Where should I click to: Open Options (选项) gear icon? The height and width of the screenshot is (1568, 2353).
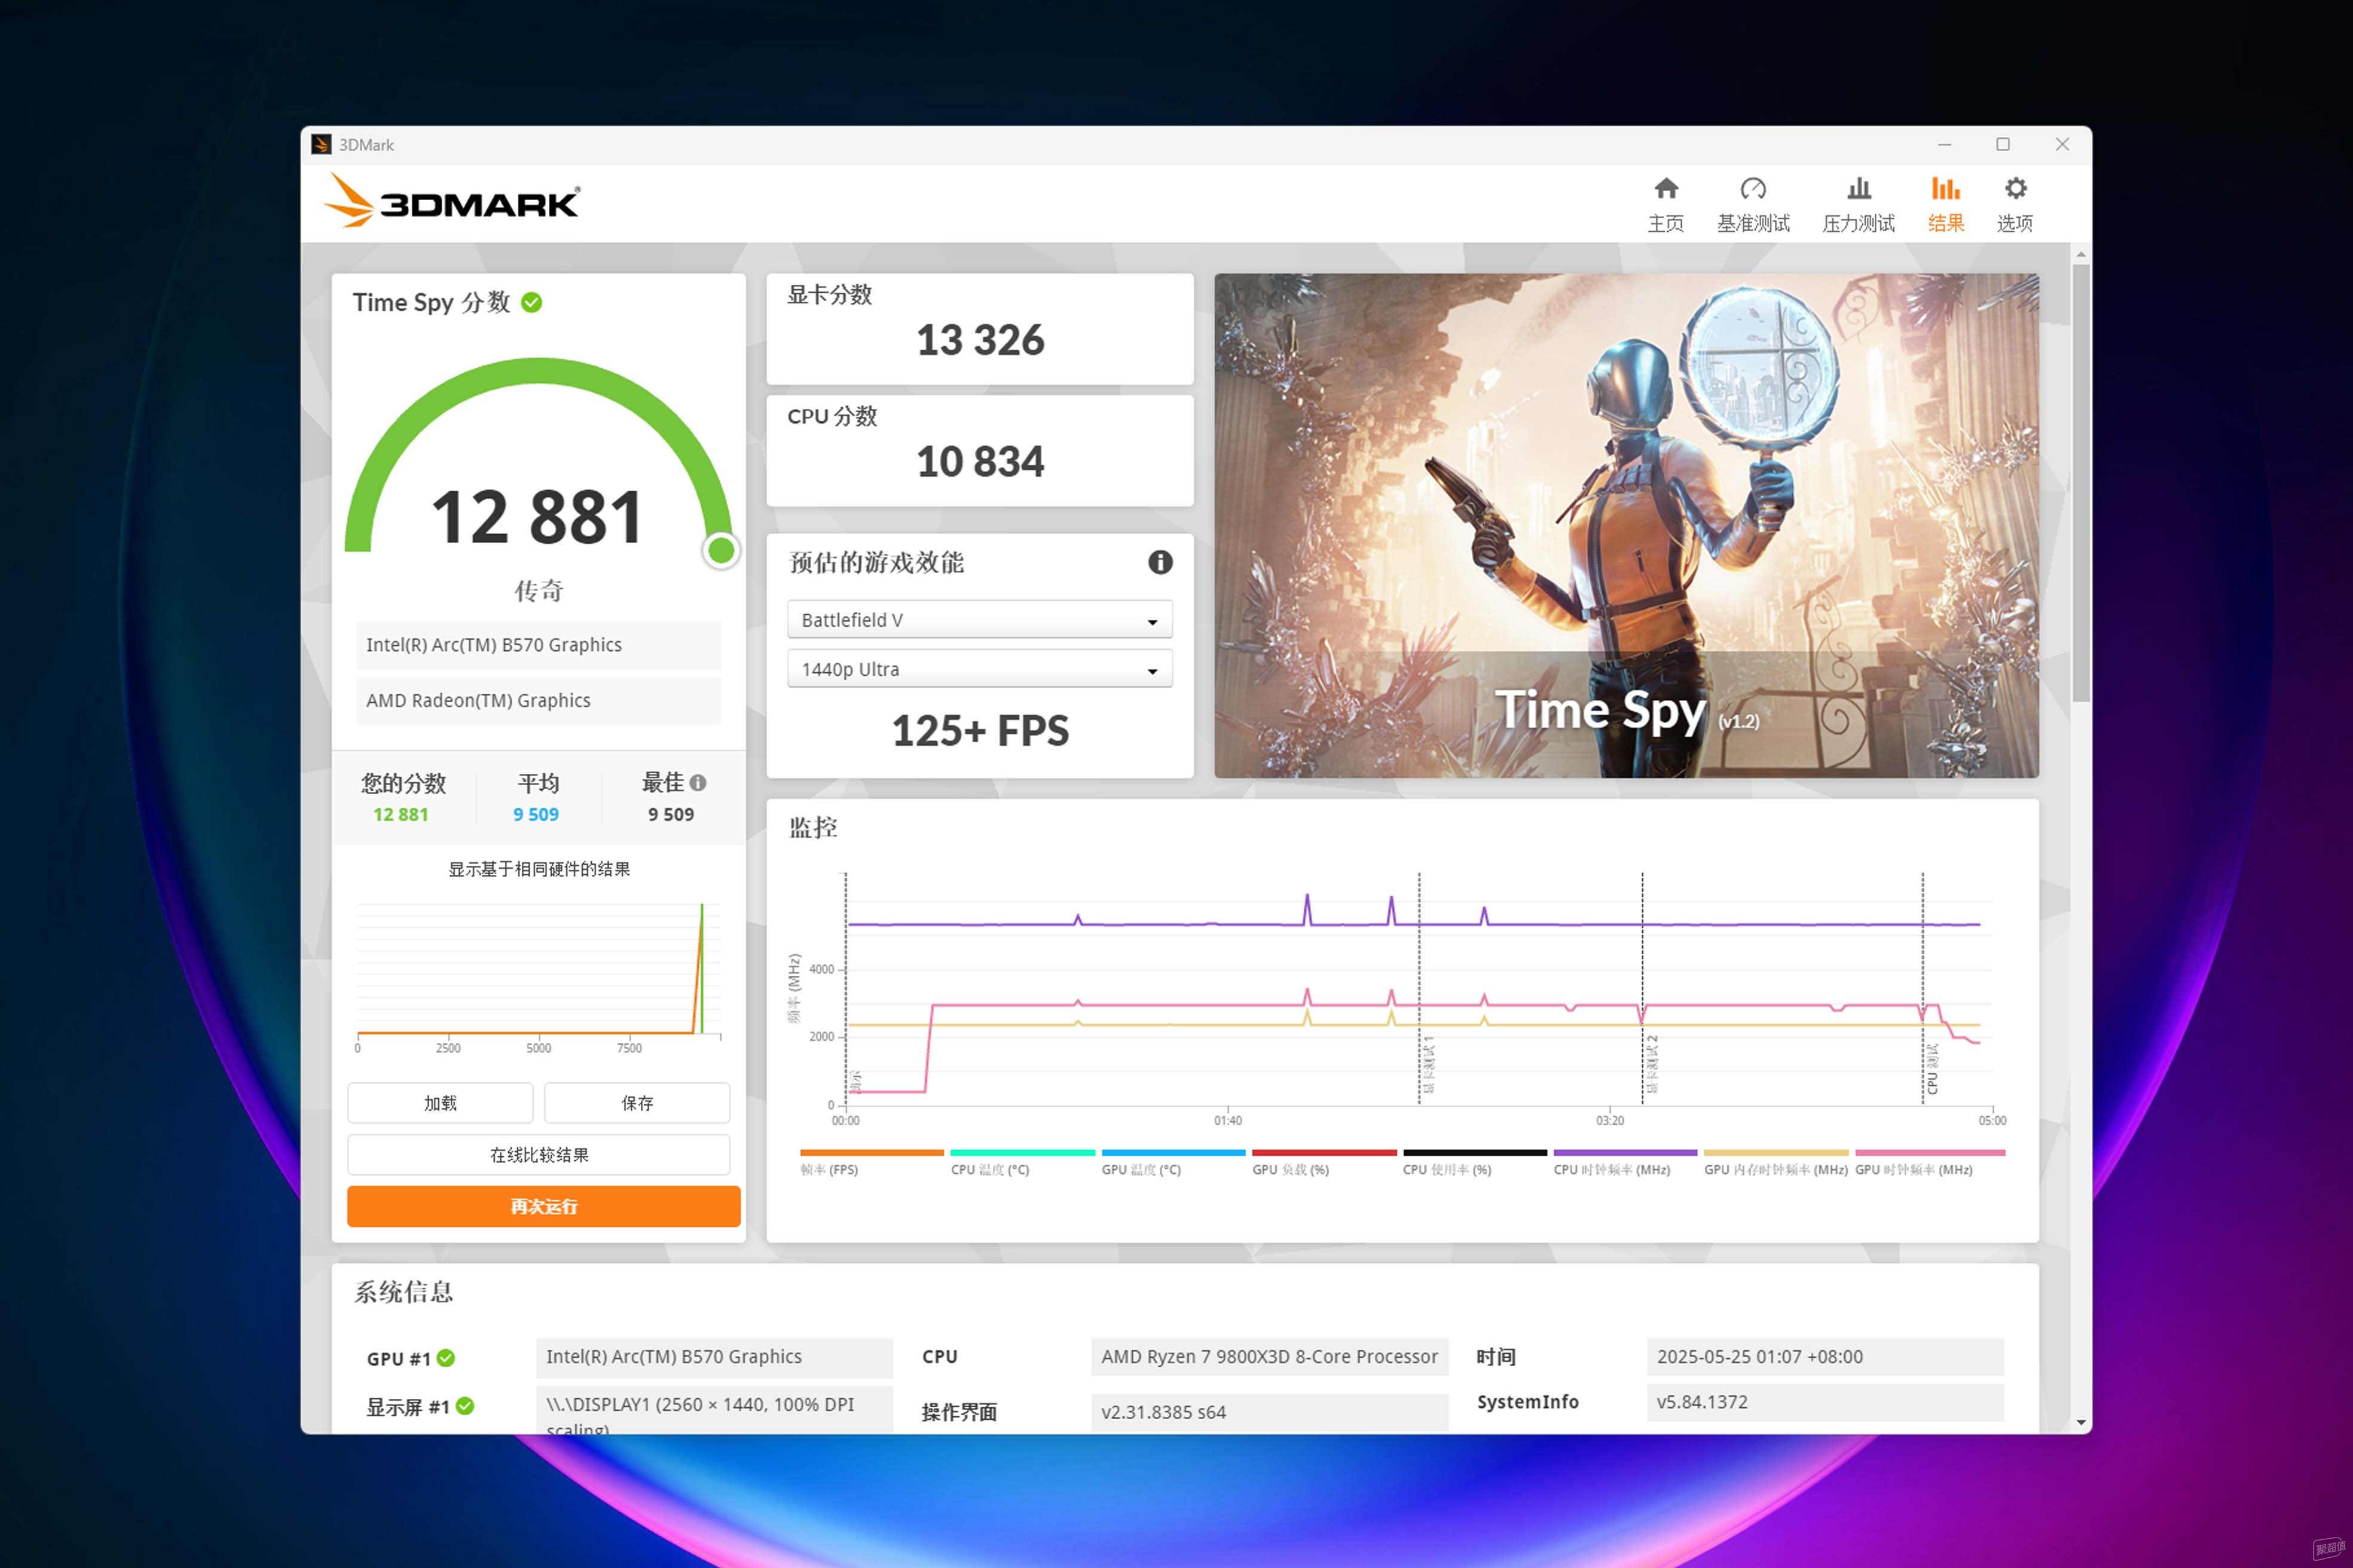pos(2015,188)
